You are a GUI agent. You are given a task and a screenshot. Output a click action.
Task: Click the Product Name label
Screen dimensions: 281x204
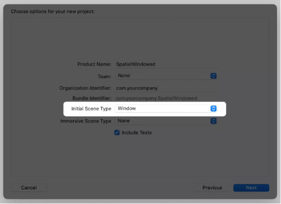tap(94, 64)
